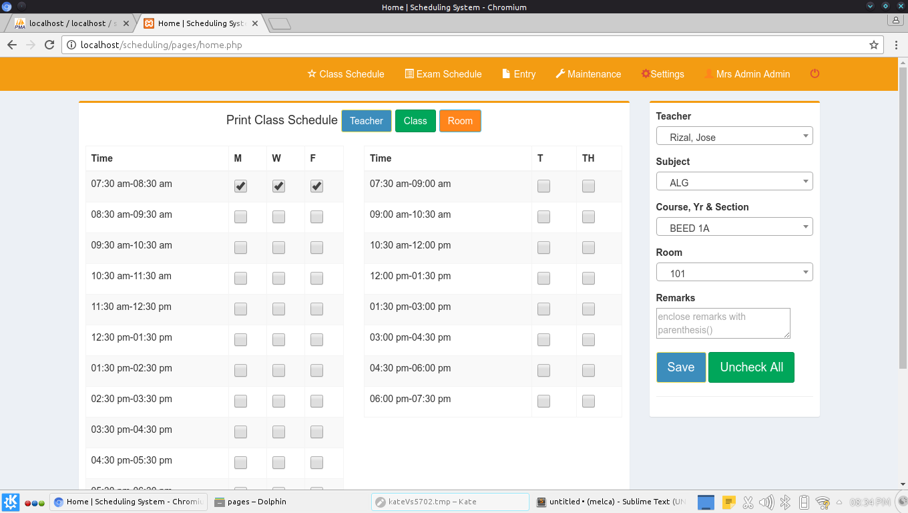Click the colored dots activities icon
Screen dimensions: 908x513
coord(35,502)
